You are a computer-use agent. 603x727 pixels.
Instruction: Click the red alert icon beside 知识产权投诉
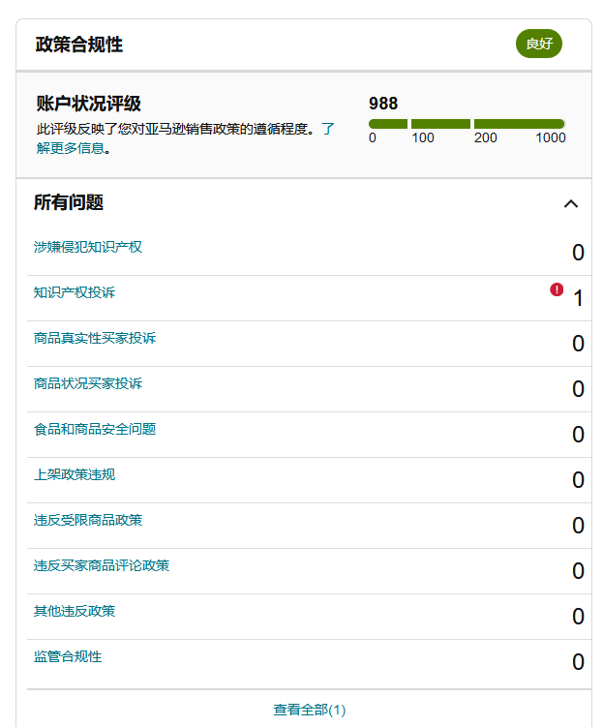557,289
